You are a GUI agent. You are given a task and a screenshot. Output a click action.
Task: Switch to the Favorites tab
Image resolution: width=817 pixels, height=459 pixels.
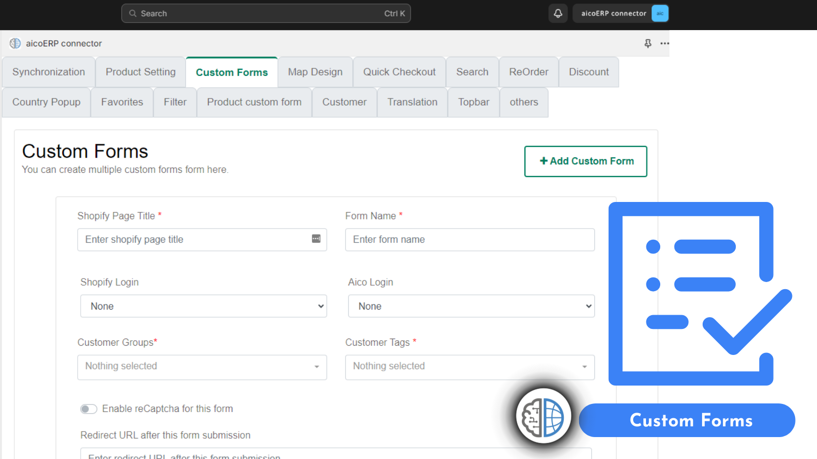[122, 102]
